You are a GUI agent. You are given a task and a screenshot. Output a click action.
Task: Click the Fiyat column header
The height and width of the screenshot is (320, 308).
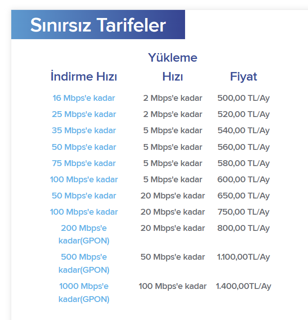(243, 77)
